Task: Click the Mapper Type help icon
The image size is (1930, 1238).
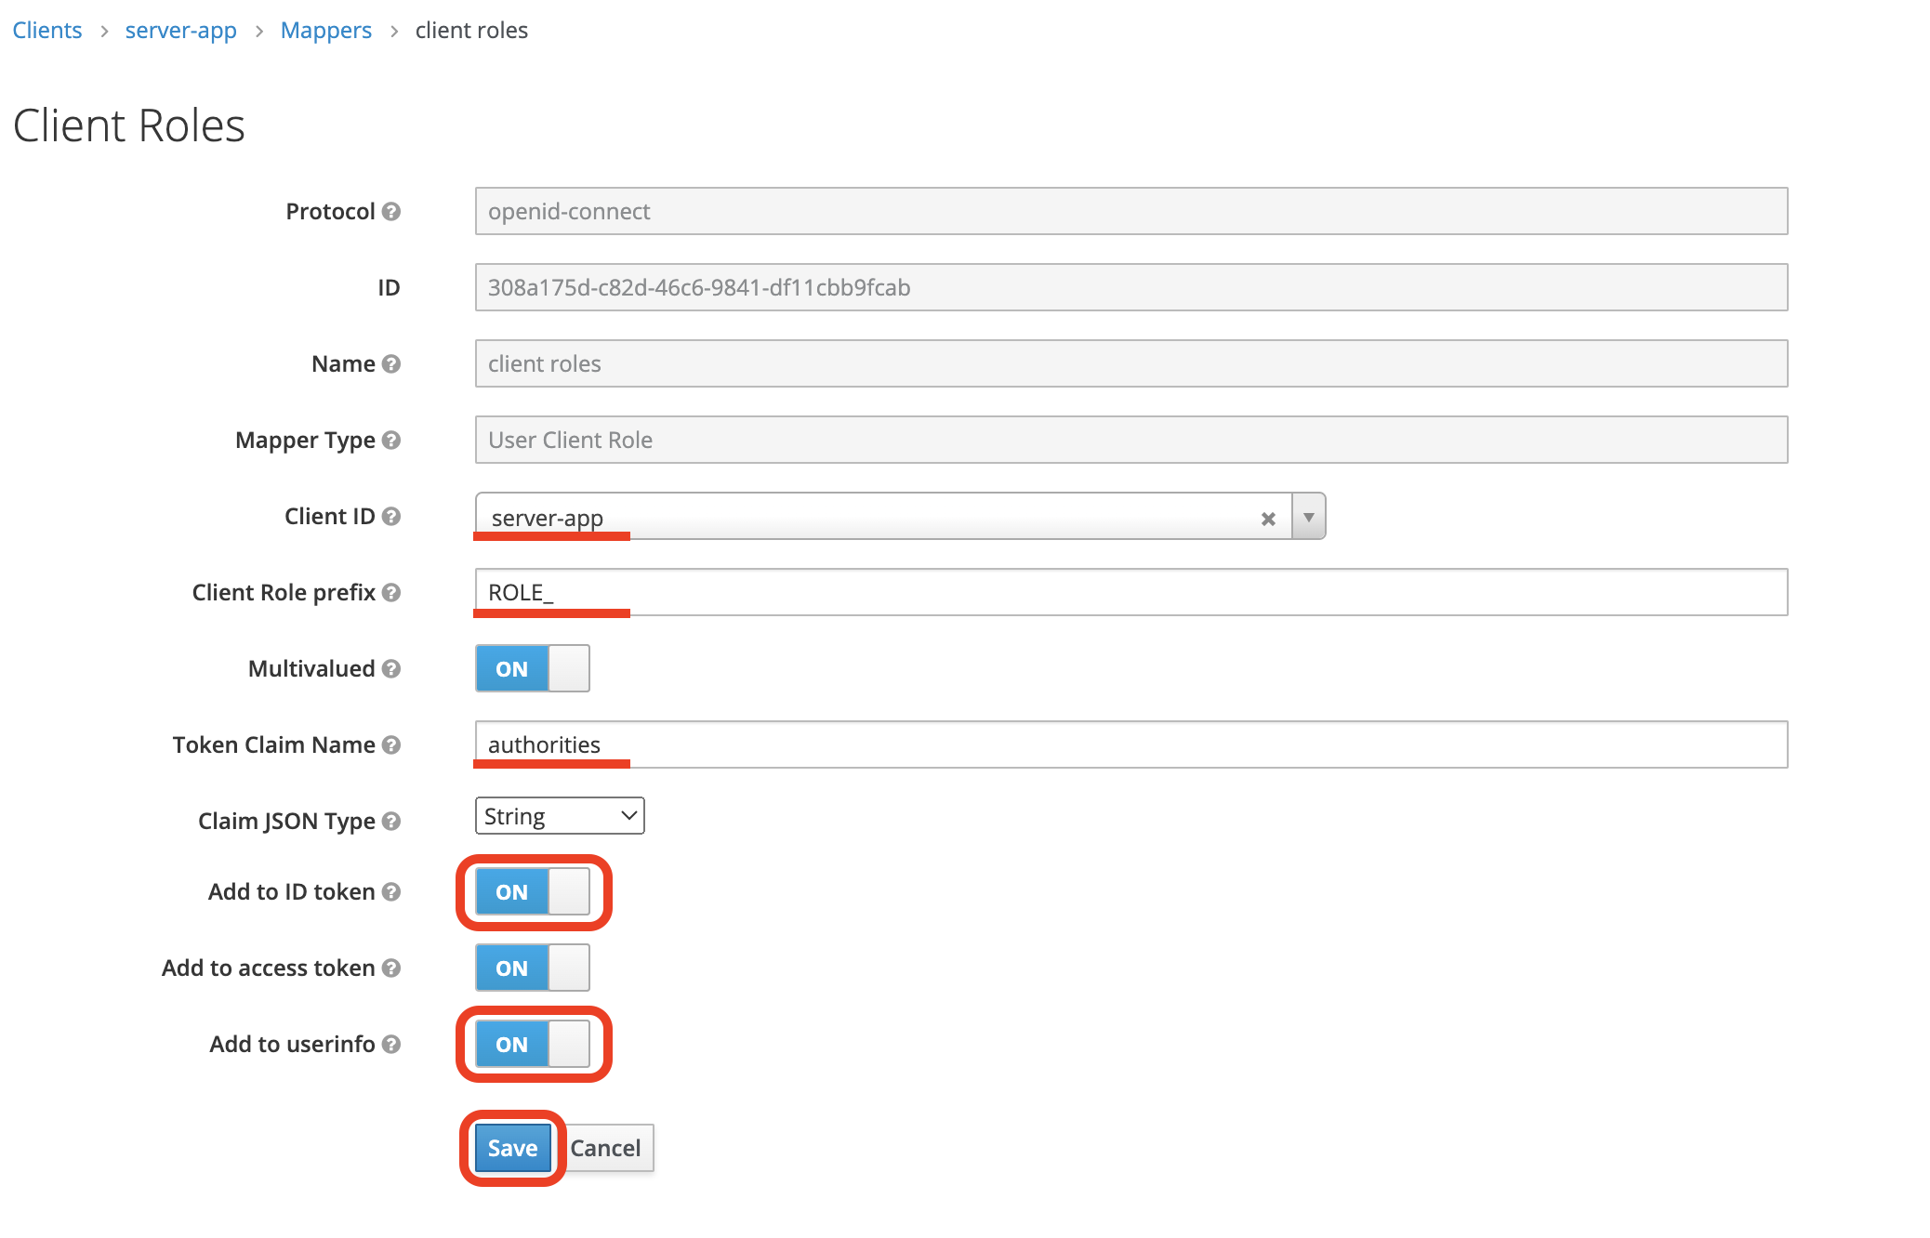Action: pos(391,440)
